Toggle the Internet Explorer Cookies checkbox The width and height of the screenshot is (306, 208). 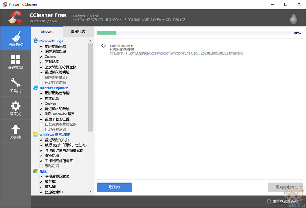click(x=41, y=104)
